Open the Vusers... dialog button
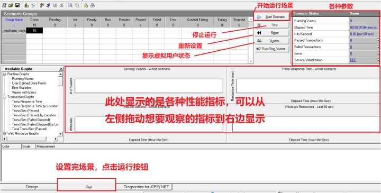381x193 pixels. coord(272,41)
